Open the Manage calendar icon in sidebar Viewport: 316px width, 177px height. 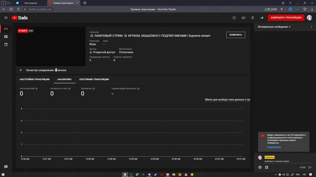tap(6, 45)
